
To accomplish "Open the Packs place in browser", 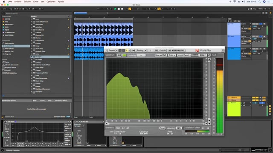I will [x=7, y=62].
